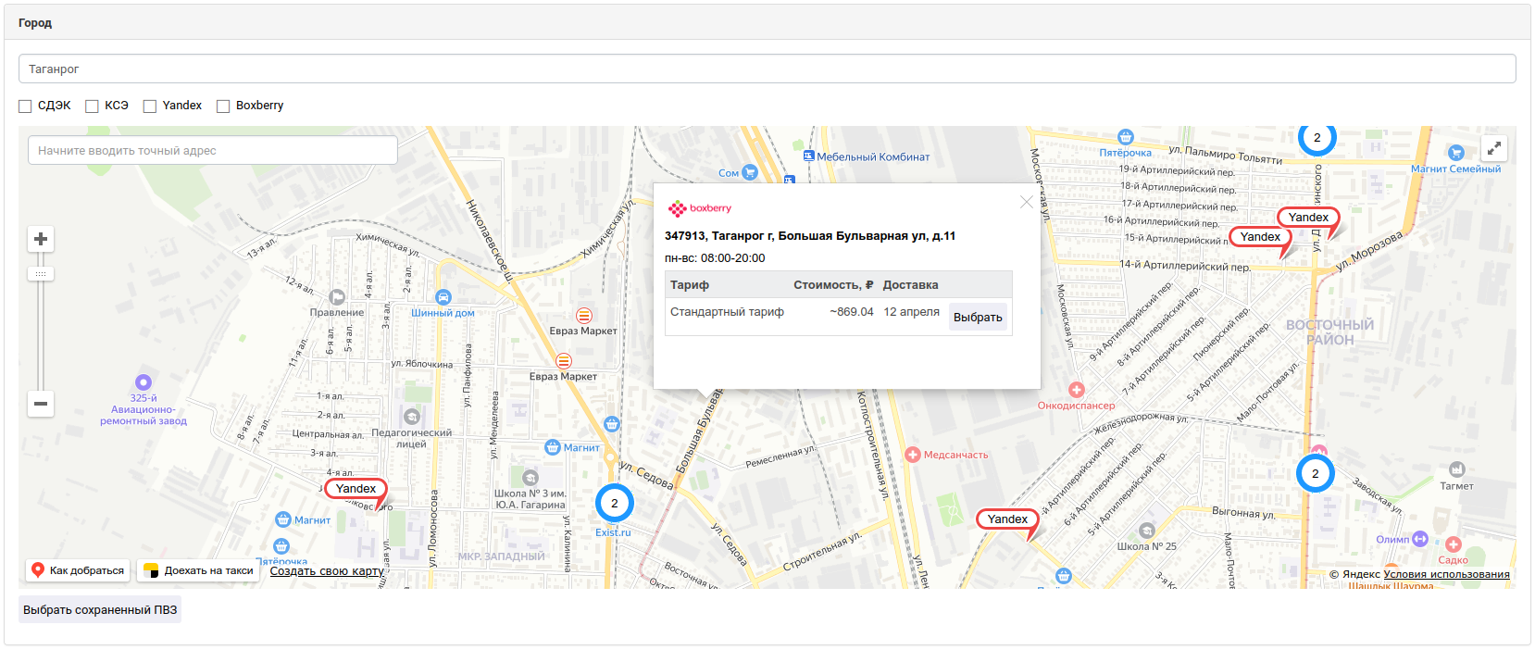Click the Онкодиспансер medical icon
Image resolution: width=1535 pixels, height=650 pixels.
[x=1076, y=390]
